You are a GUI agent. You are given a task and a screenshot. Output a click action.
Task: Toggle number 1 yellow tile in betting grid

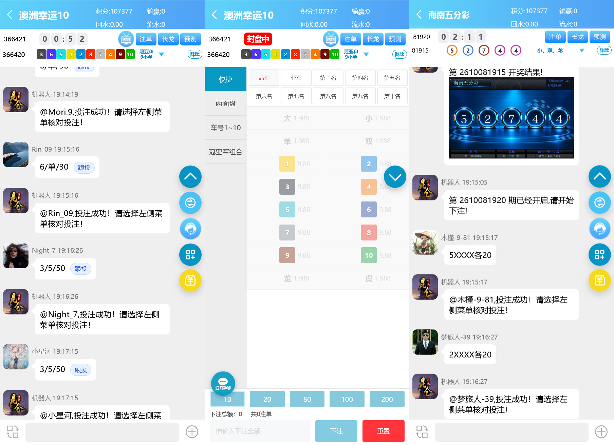coord(287,164)
